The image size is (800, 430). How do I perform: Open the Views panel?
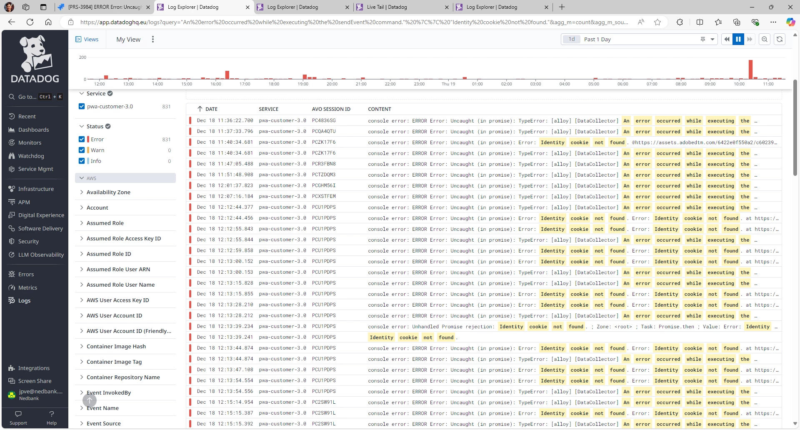click(87, 39)
